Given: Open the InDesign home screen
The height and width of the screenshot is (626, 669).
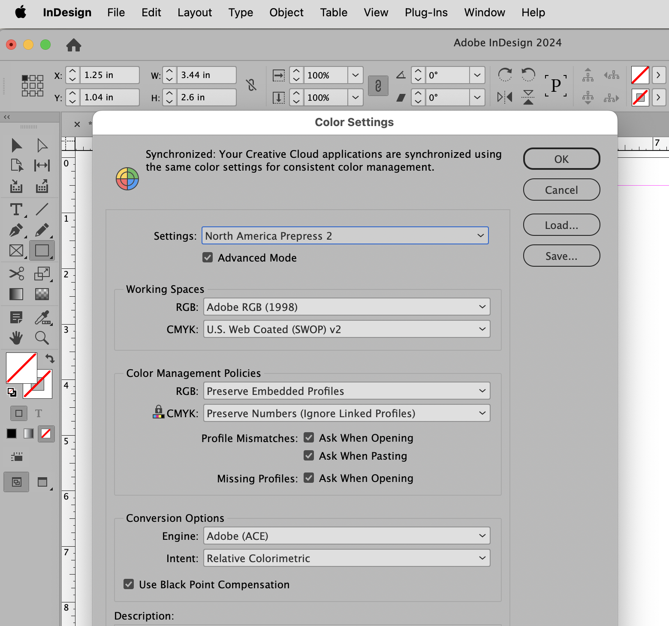Looking at the screenshot, I should 74,45.
